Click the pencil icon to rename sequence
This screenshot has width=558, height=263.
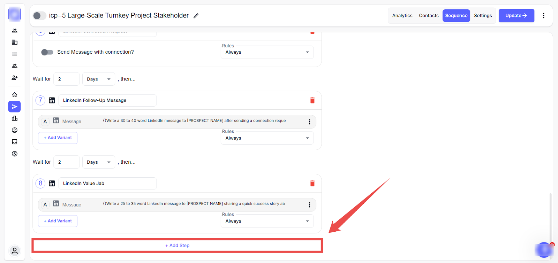pyautogui.click(x=196, y=16)
